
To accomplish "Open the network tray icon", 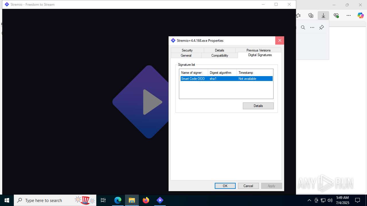I will pos(323,200).
